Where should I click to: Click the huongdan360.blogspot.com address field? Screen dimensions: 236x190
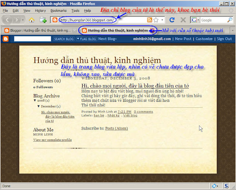click(x=103, y=20)
